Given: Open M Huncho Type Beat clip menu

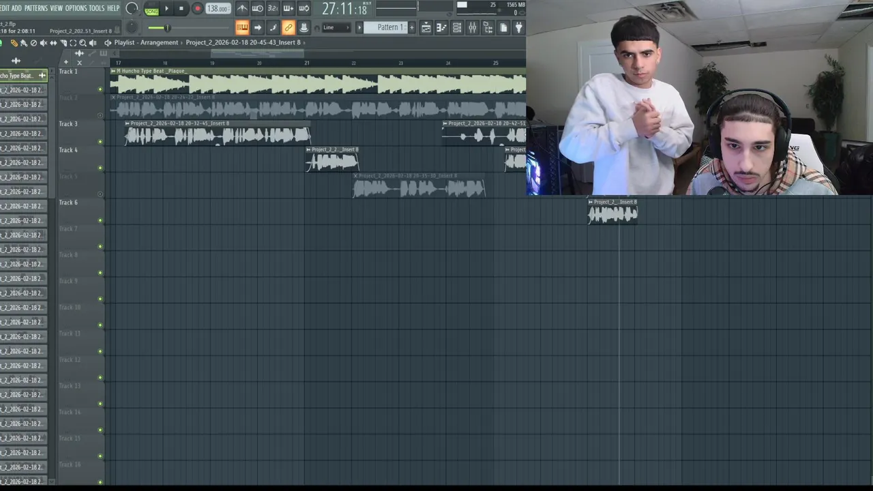Looking at the screenshot, I should 113,71.
